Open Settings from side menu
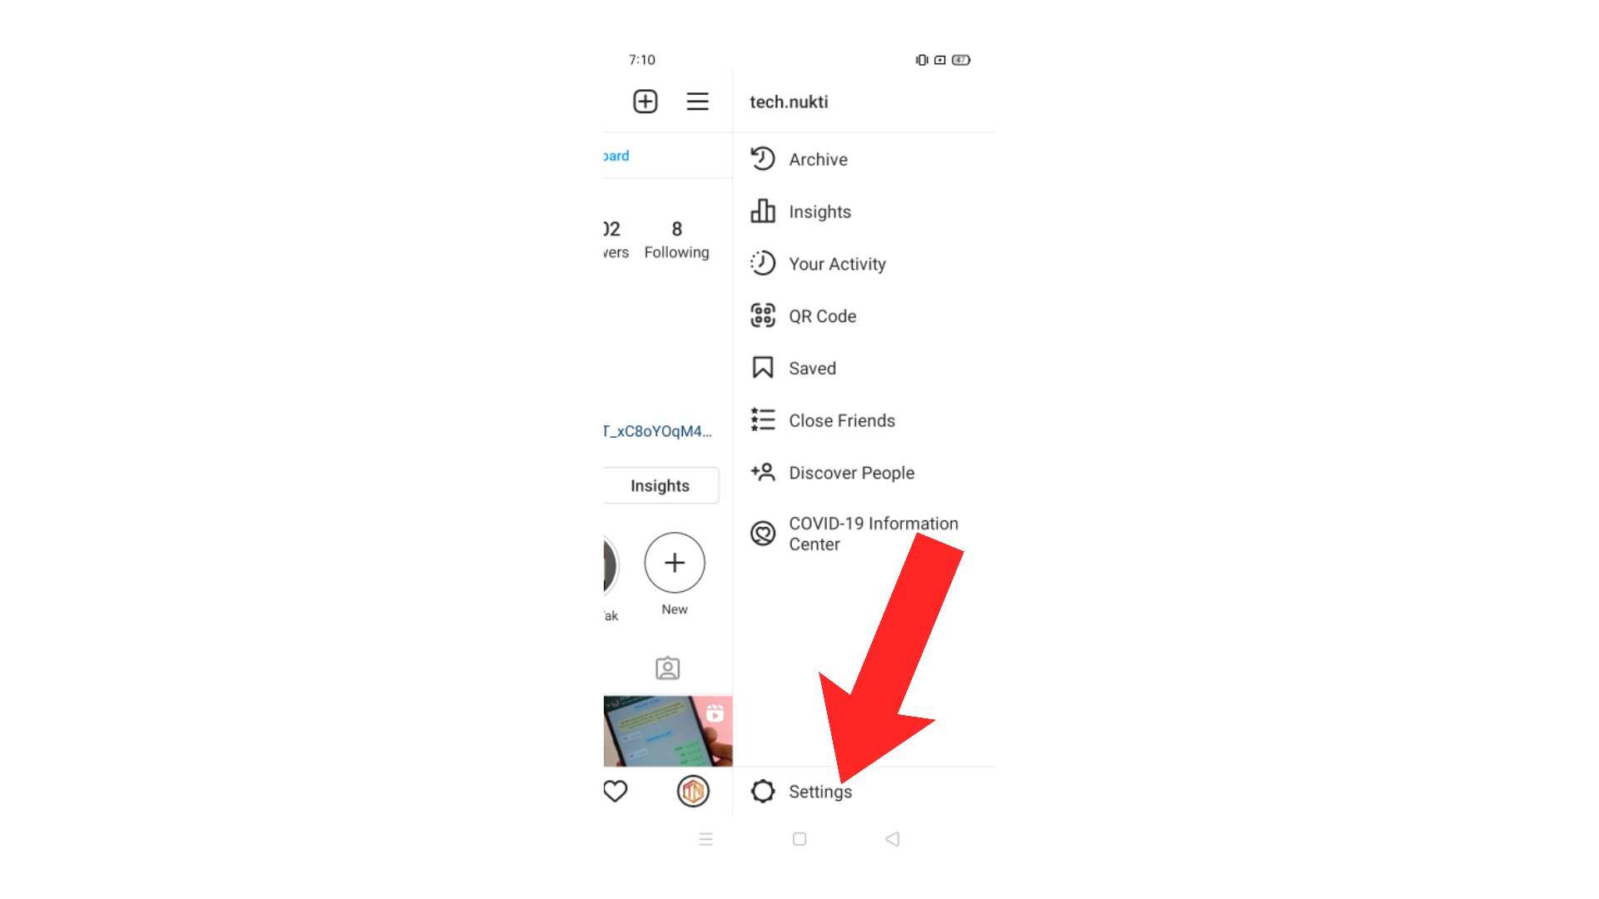 pyautogui.click(x=820, y=792)
